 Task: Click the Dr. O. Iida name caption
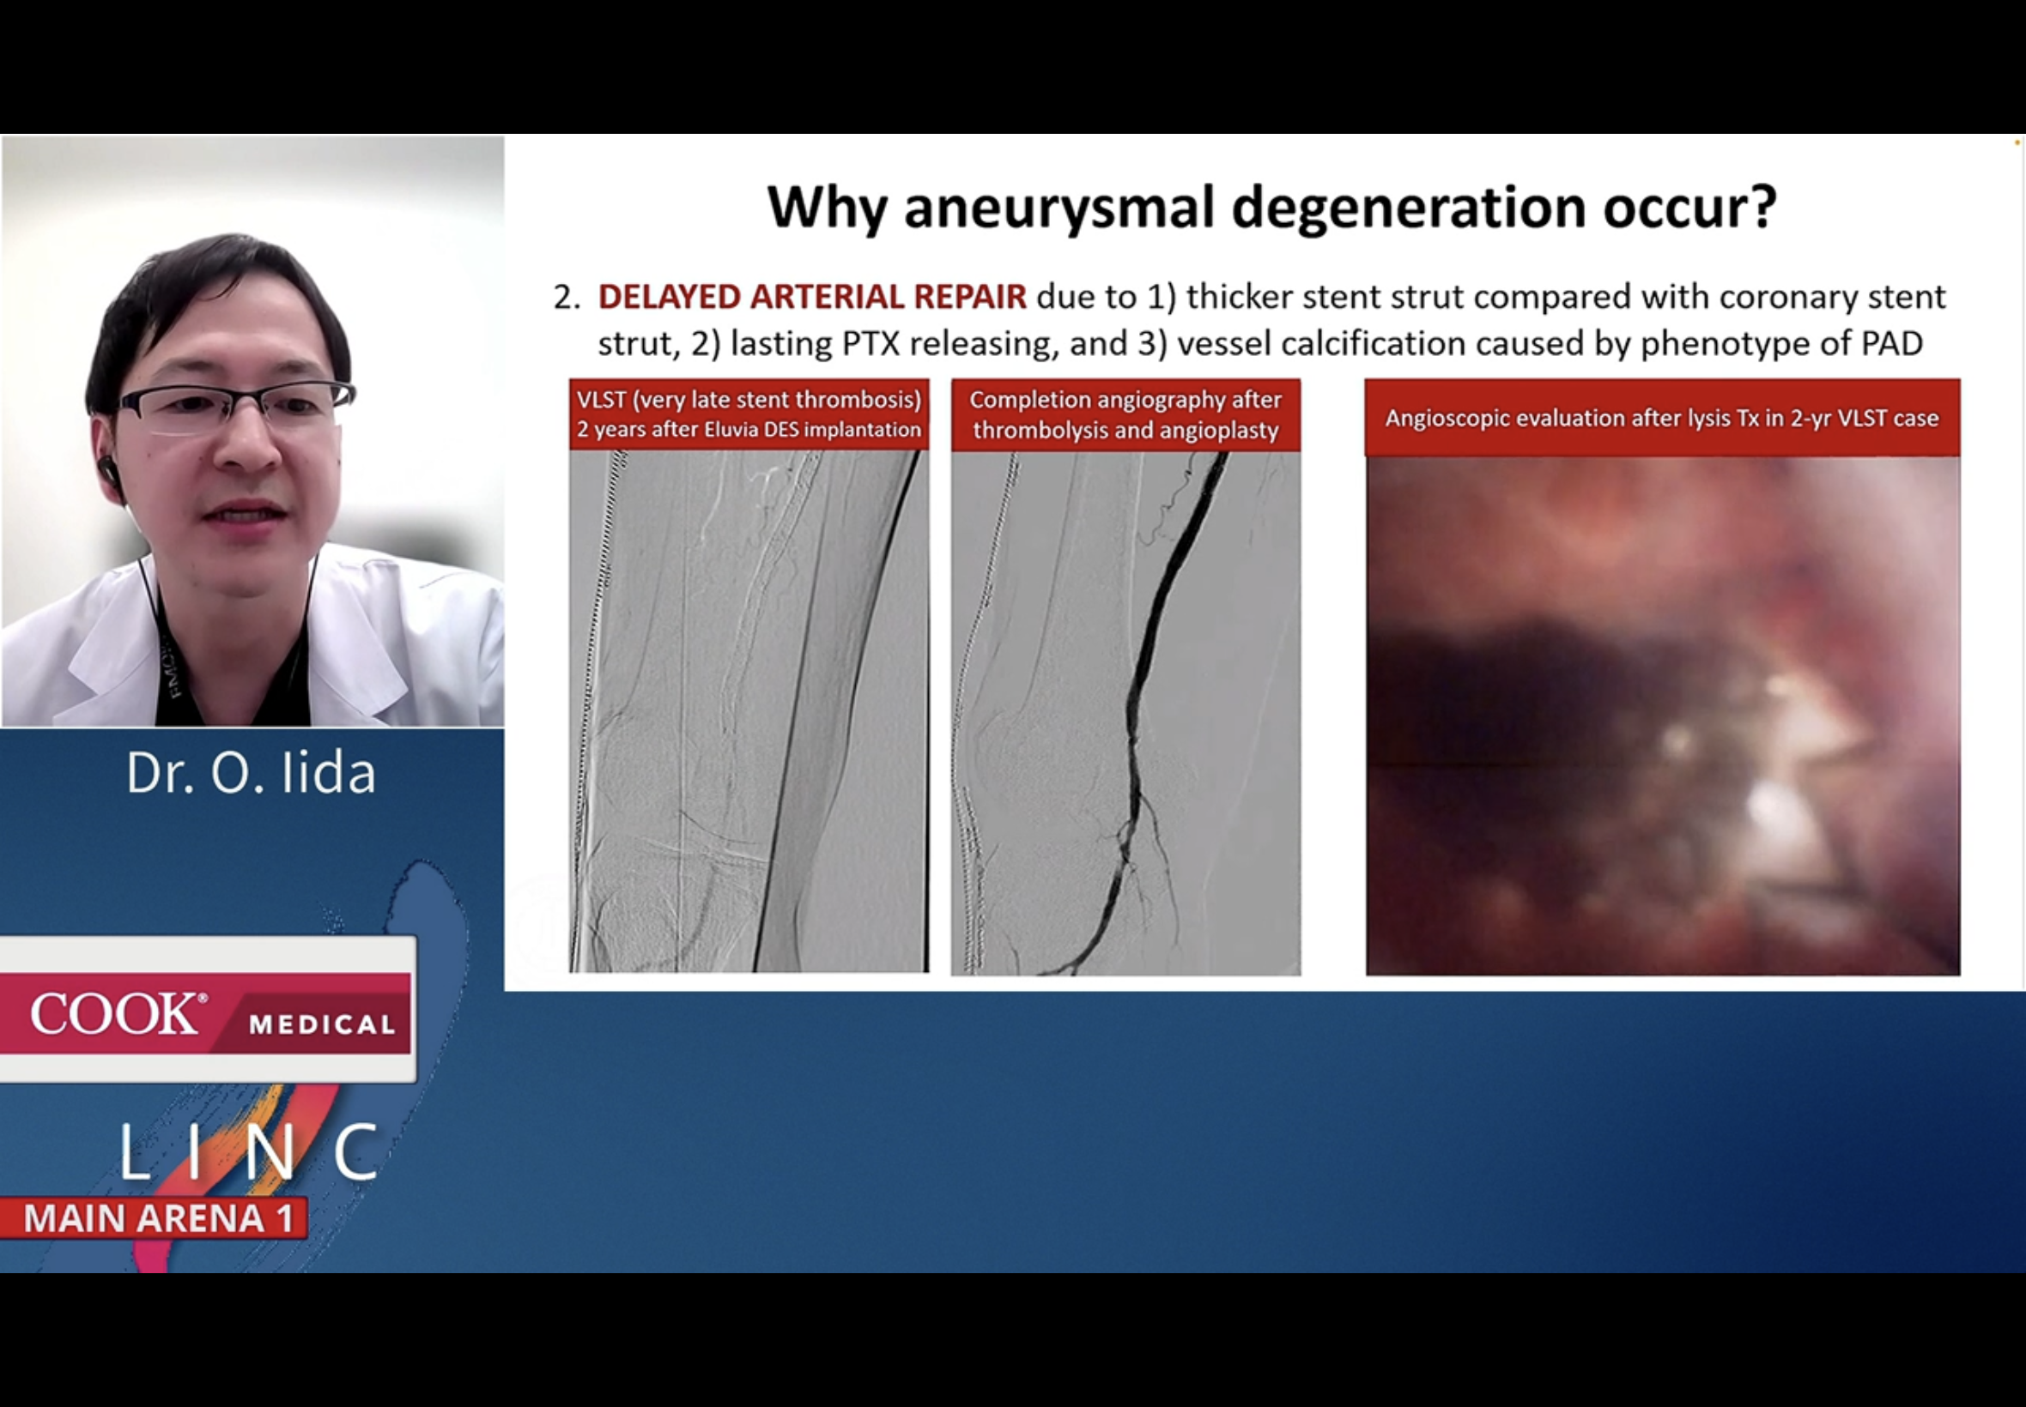click(252, 773)
